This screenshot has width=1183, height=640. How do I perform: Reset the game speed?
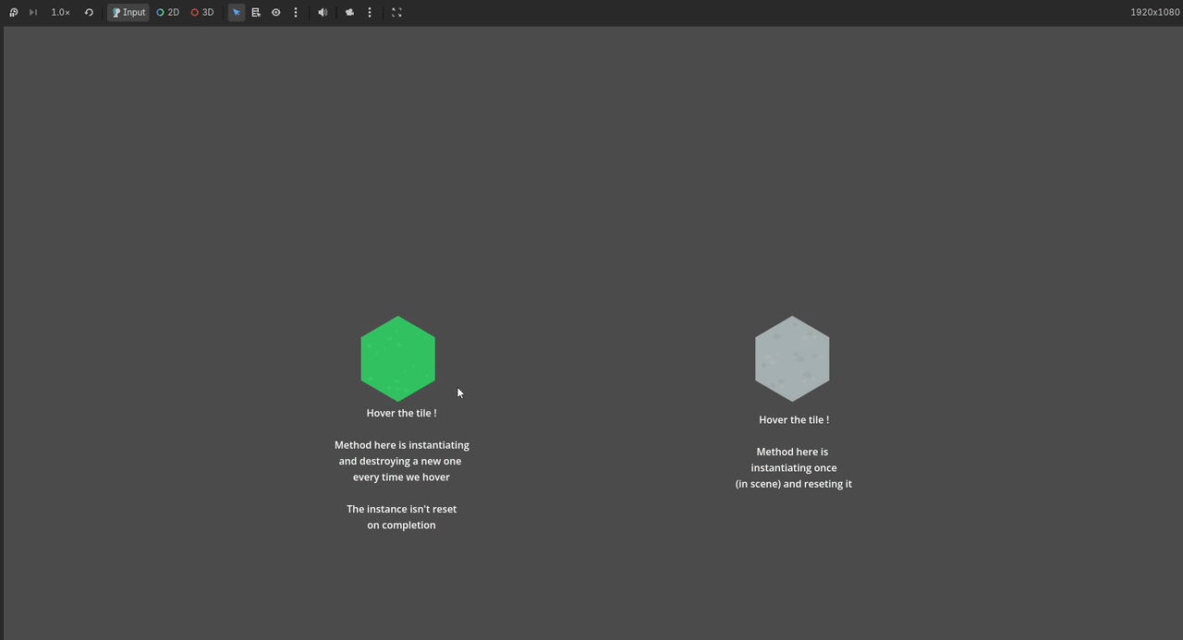click(x=89, y=12)
